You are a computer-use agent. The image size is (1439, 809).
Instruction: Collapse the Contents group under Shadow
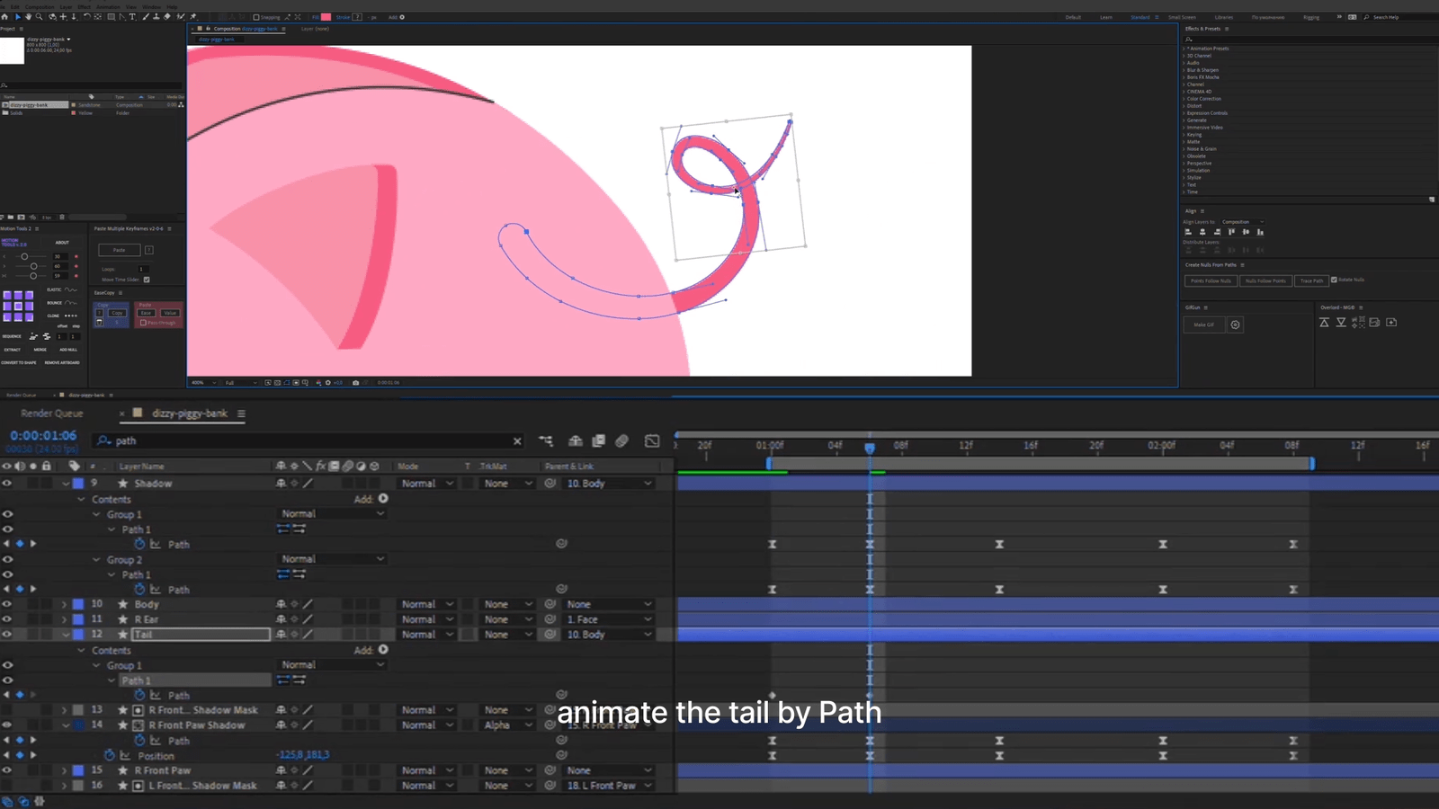[x=81, y=499]
